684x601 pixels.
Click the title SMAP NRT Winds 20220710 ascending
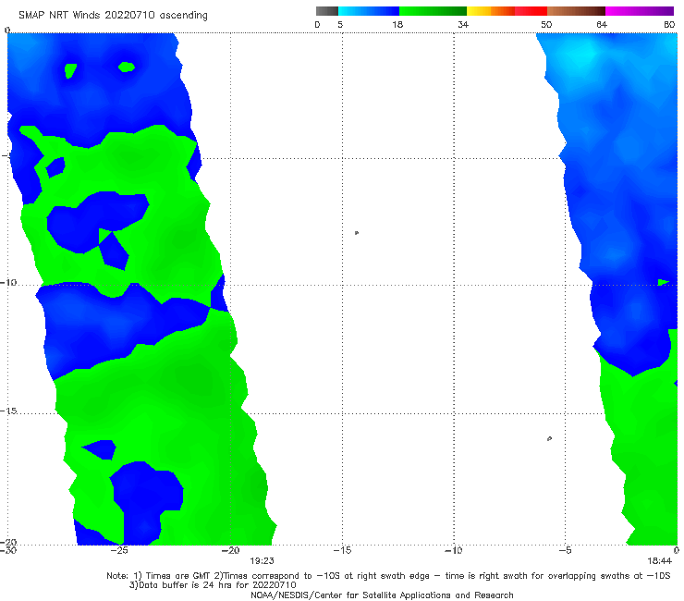[113, 16]
